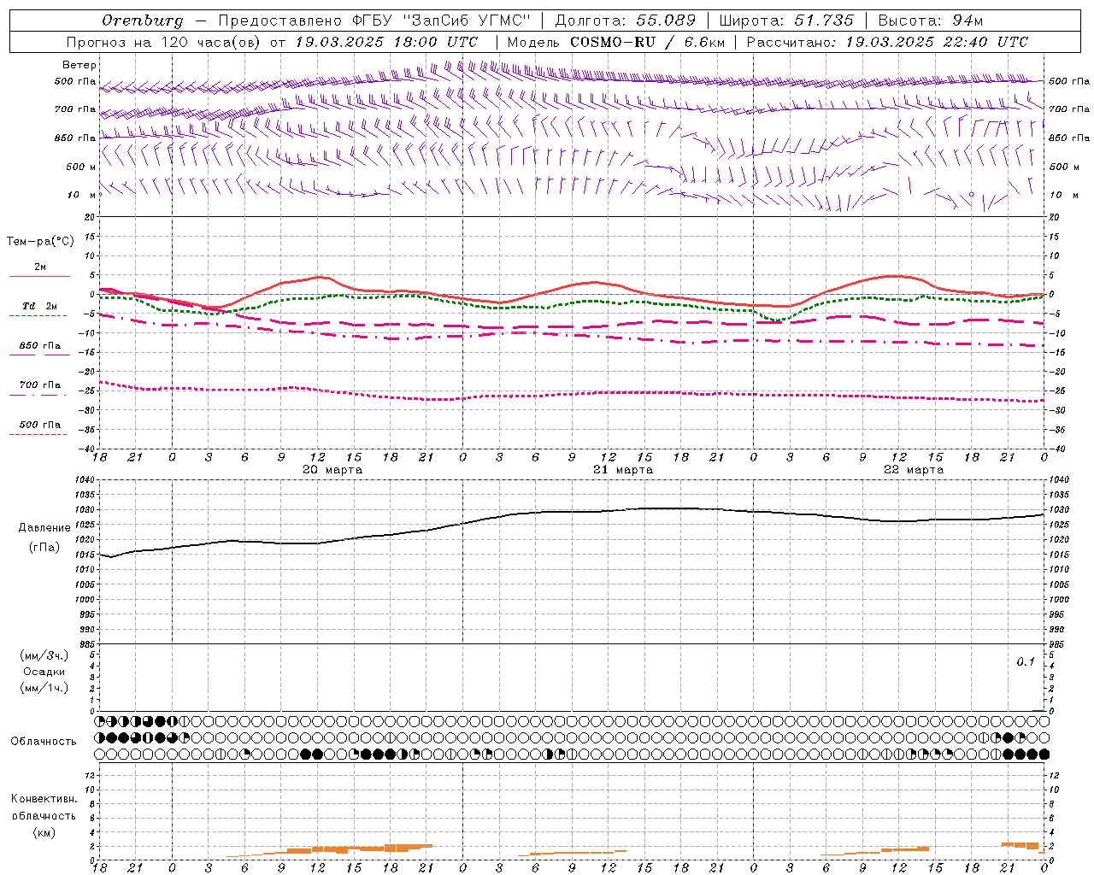Select the Прогноз на 120 часа(ов) text

164,42
